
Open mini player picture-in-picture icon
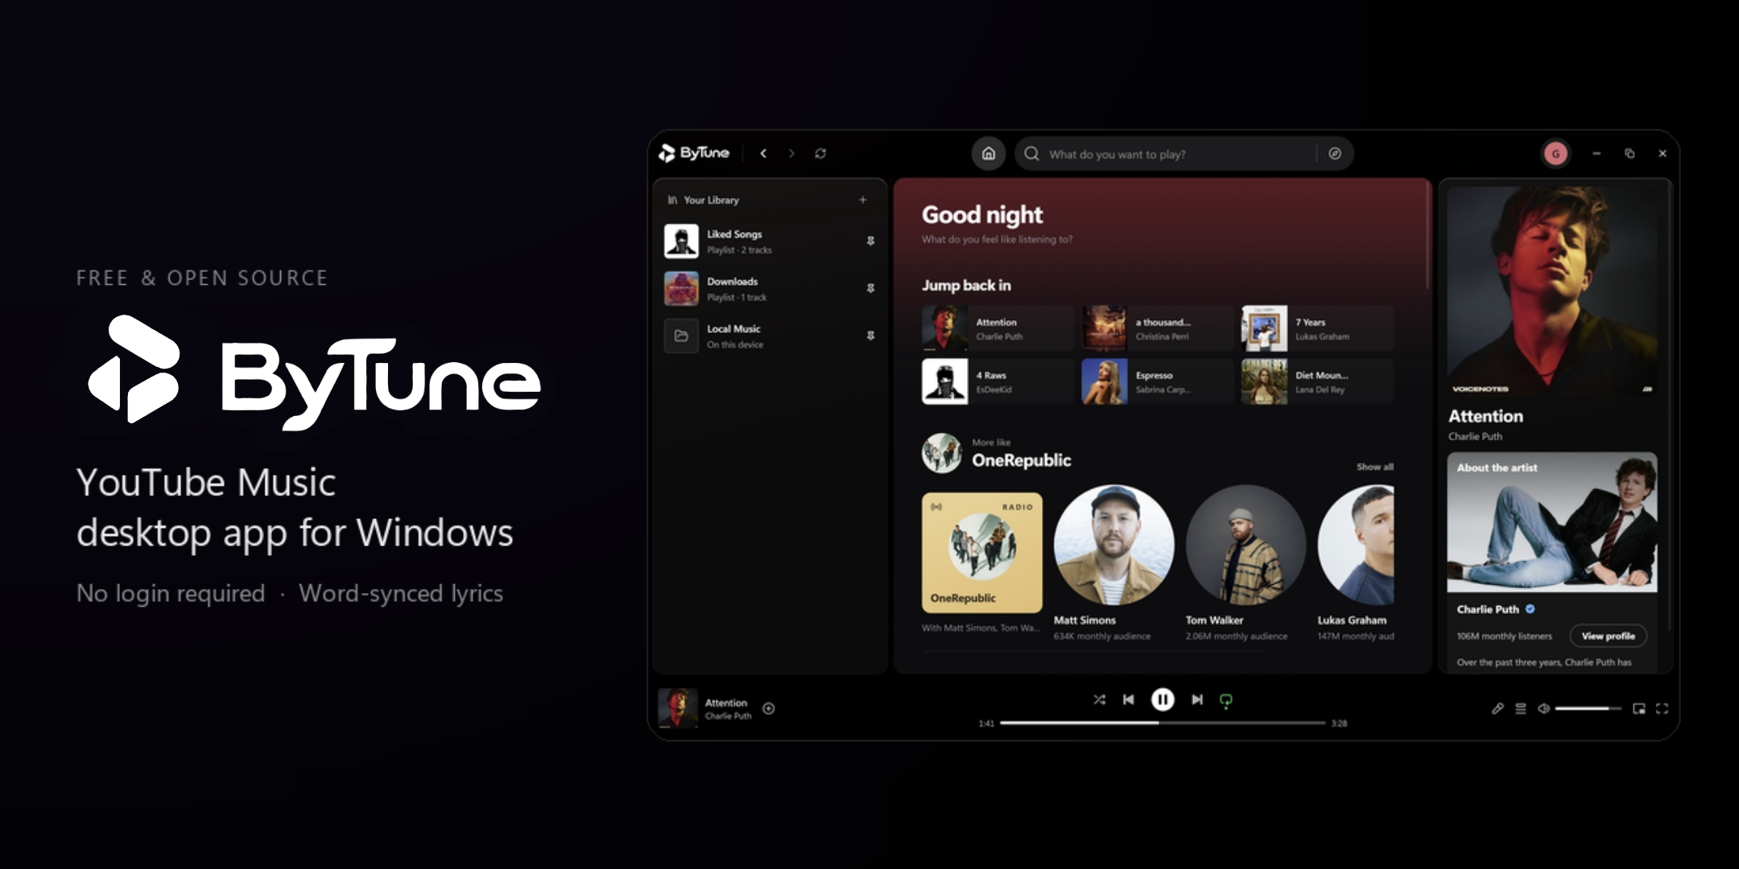(1638, 708)
